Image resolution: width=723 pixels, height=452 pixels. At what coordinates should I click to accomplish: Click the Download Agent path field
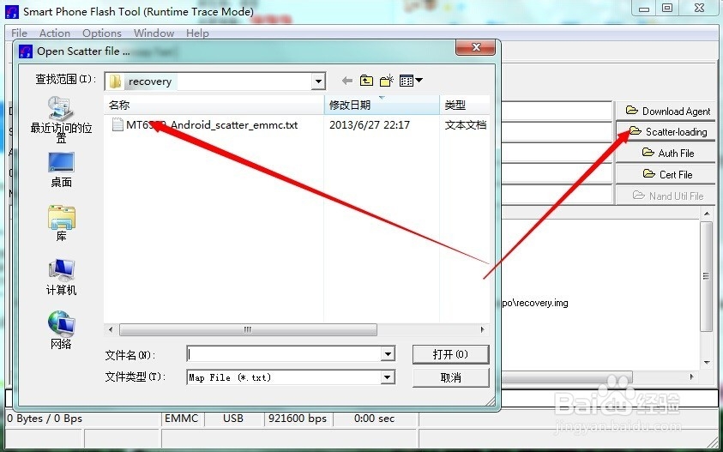click(557, 111)
